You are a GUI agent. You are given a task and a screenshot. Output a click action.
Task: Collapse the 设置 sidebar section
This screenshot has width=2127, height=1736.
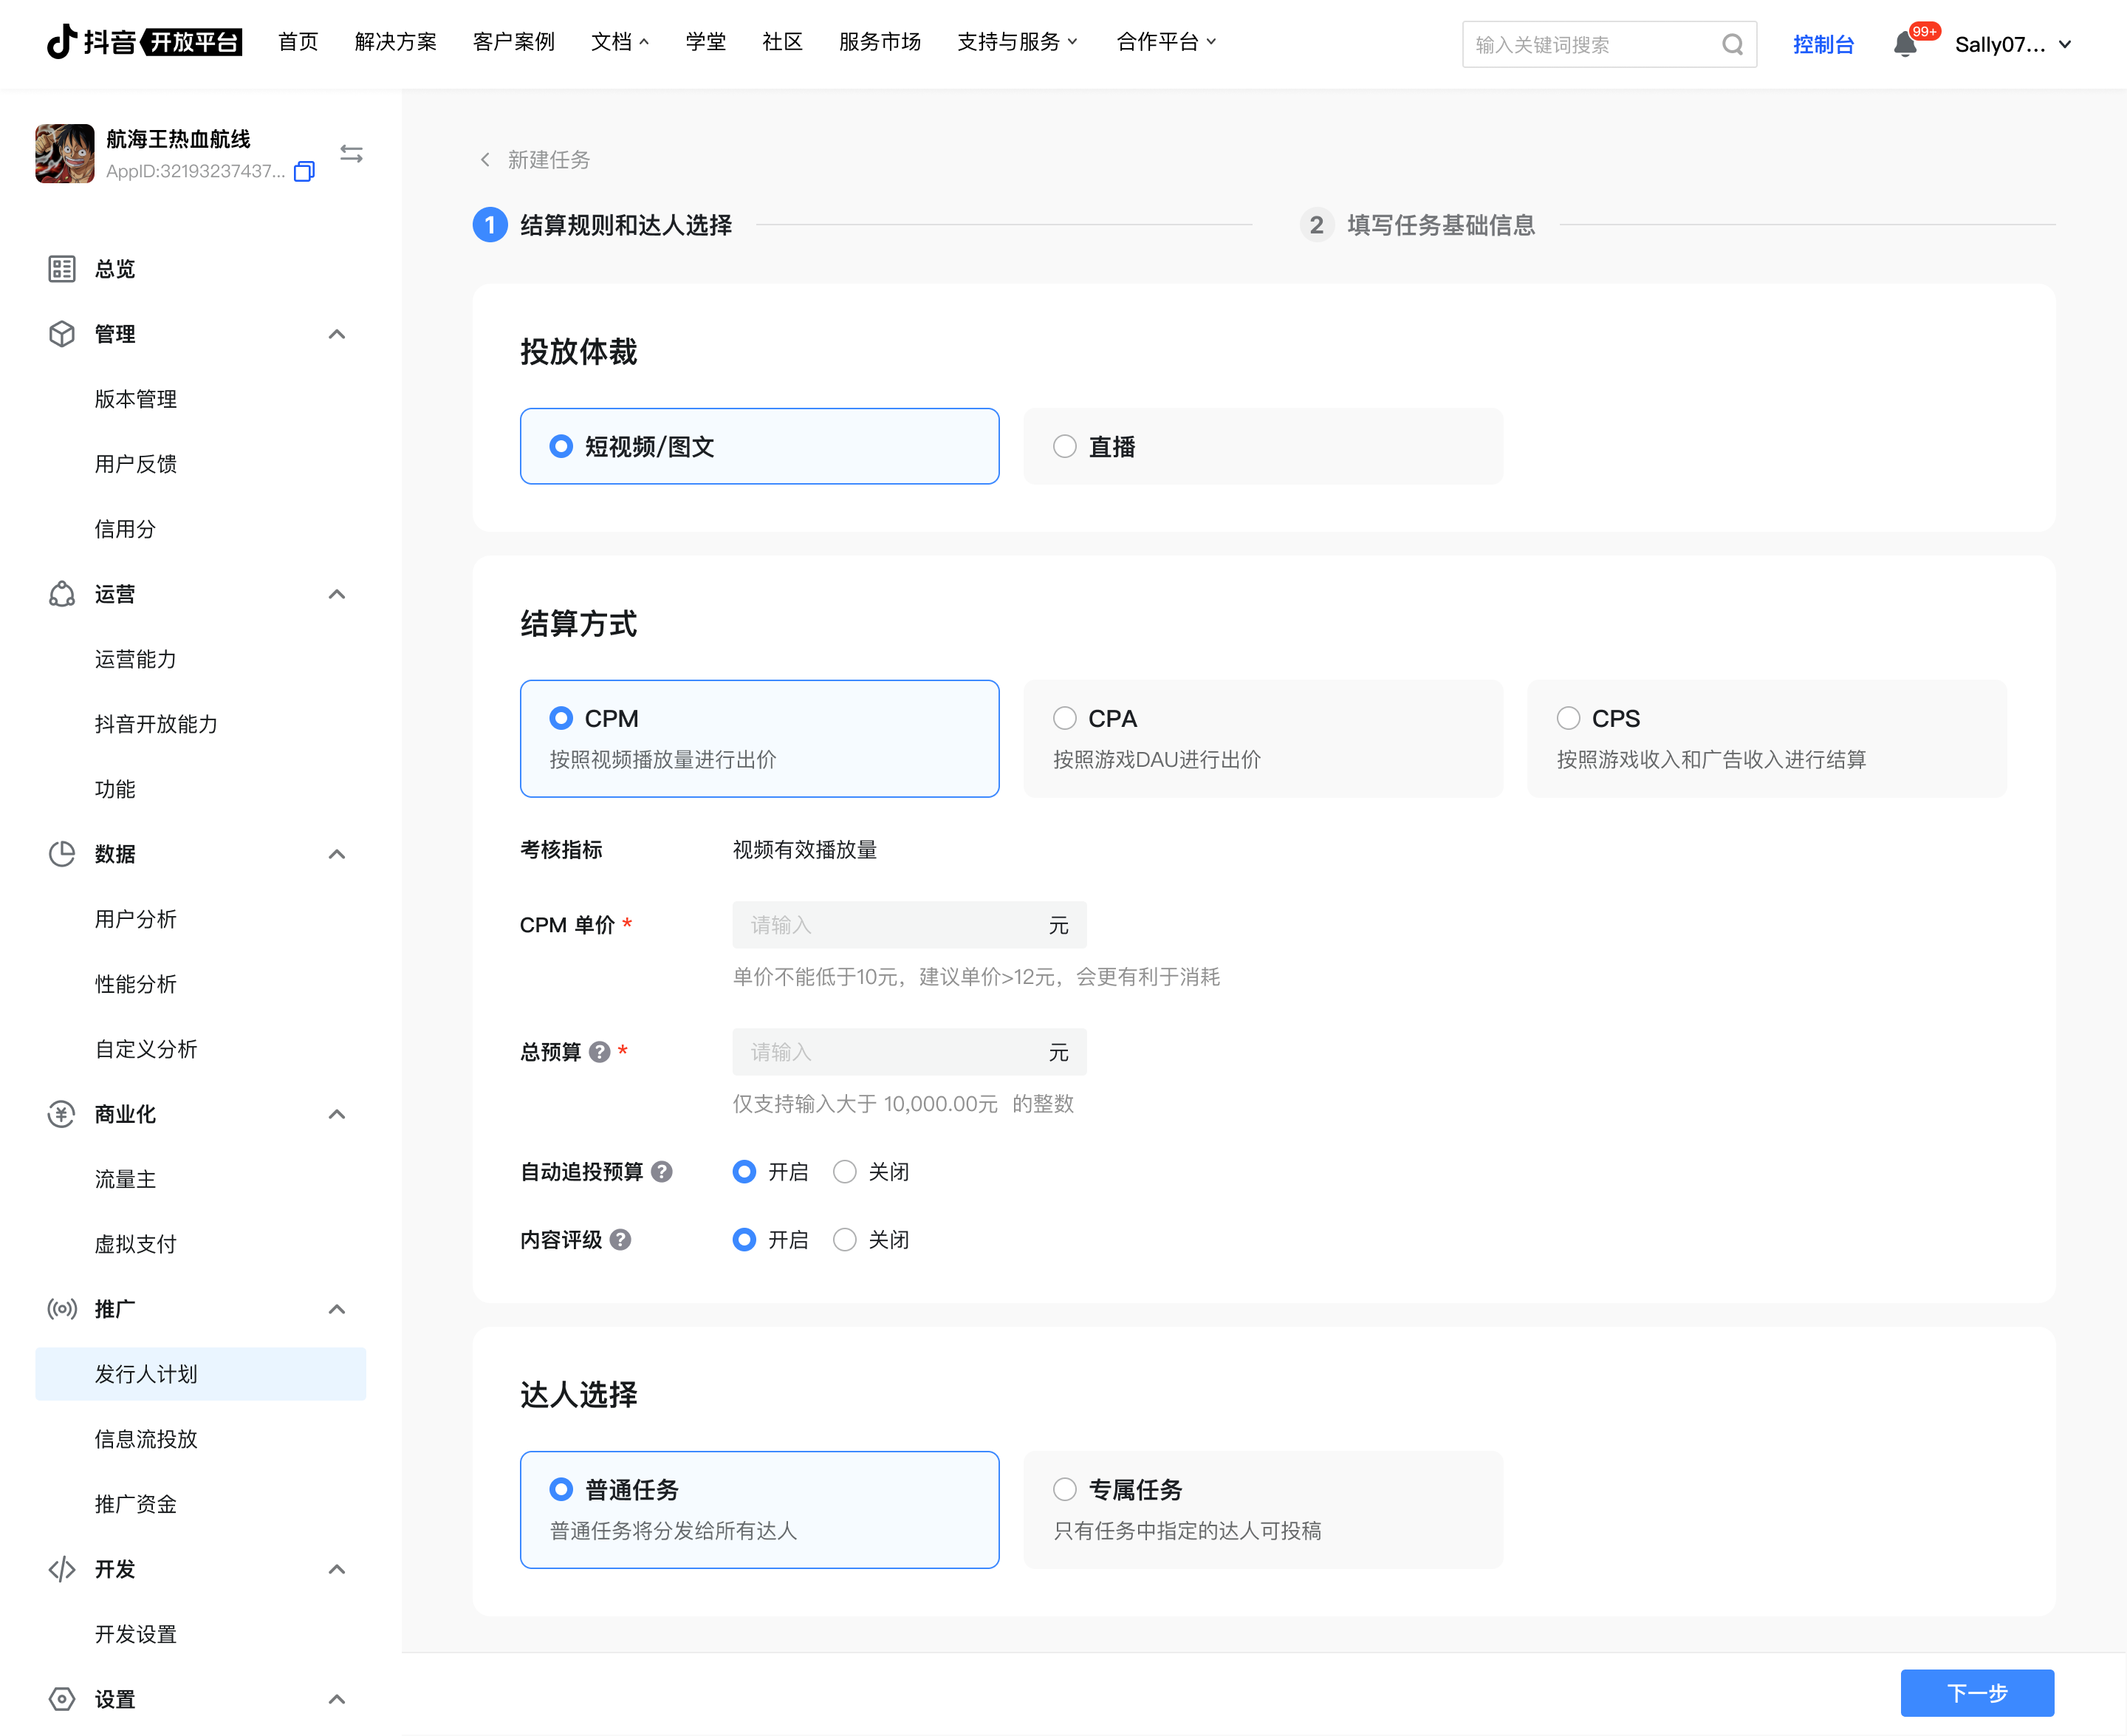pyautogui.click(x=337, y=1699)
